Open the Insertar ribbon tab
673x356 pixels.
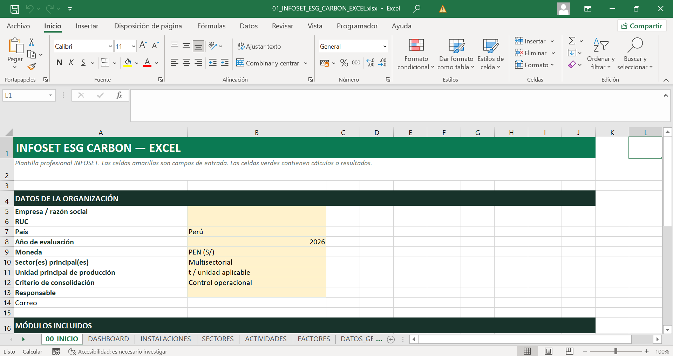(x=87, y=26)
